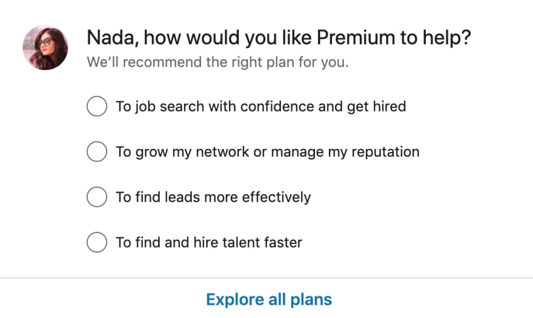Click the horizontal divider above Explore all plans
The image size is (533, 318).
[266, 278]
